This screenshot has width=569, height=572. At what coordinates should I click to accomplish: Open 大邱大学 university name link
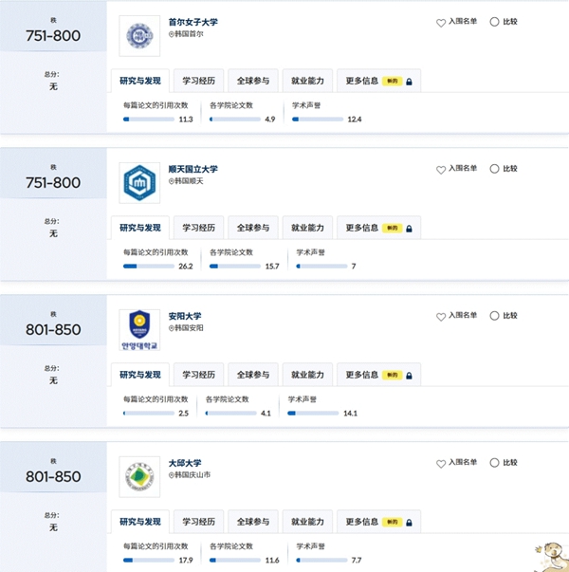tap(185, 463)
